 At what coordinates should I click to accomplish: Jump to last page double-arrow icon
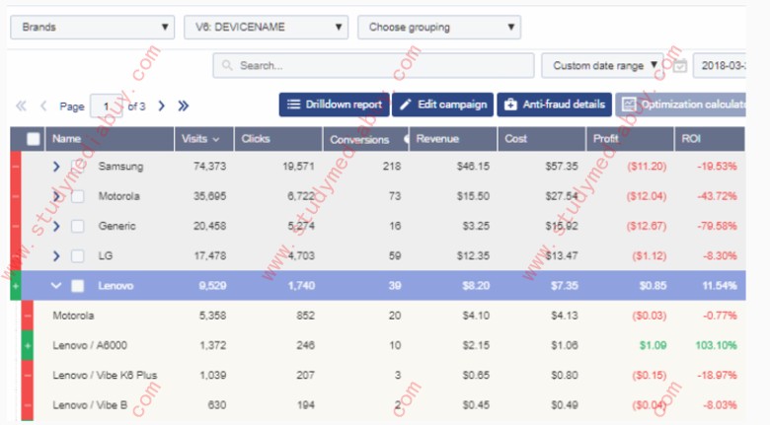pos(184,106)
